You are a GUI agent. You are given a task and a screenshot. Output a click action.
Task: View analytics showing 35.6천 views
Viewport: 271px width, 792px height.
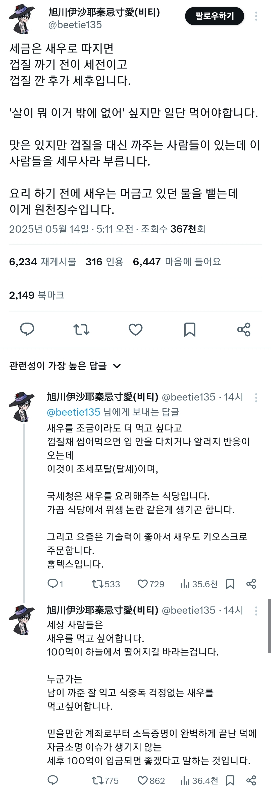199,584
